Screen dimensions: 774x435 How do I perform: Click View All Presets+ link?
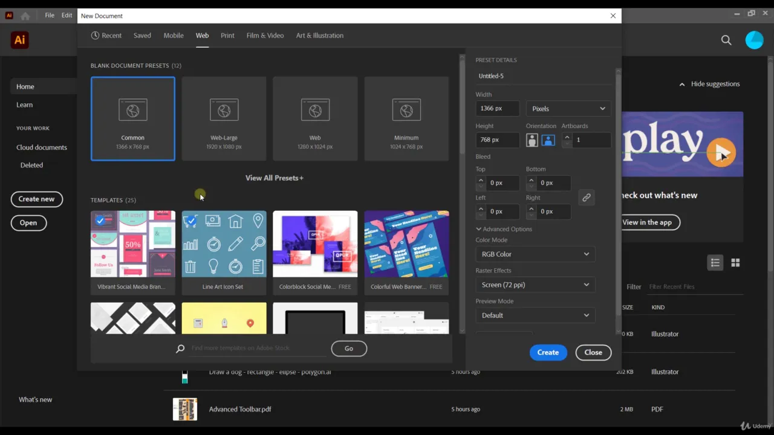point(275,178)
